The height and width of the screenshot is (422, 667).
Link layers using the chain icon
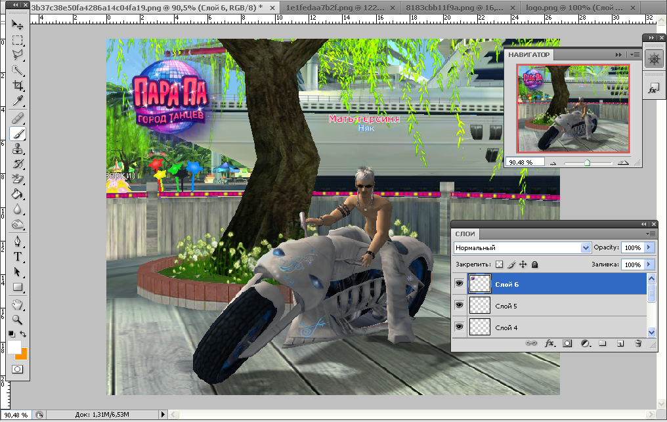(x=531, y=343)
